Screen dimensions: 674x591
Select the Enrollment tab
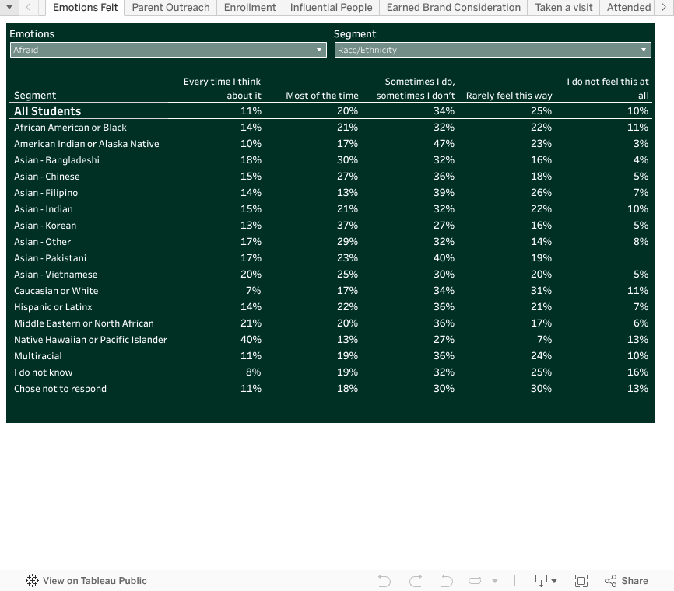tap(250, 8)
